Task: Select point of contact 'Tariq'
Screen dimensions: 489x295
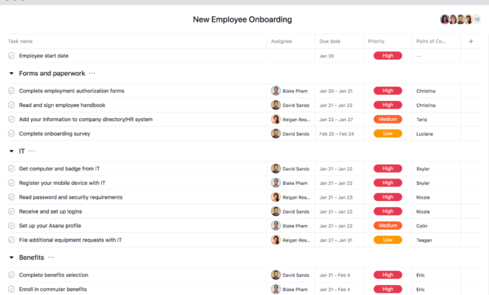Action: pos(421,120)
